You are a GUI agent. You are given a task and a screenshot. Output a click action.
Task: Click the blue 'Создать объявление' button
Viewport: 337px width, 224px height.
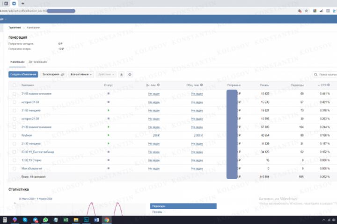[23, 74]
